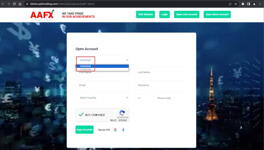264x150 pixels.
Task: Select Corporate option in list
Action: coord(102,69)
